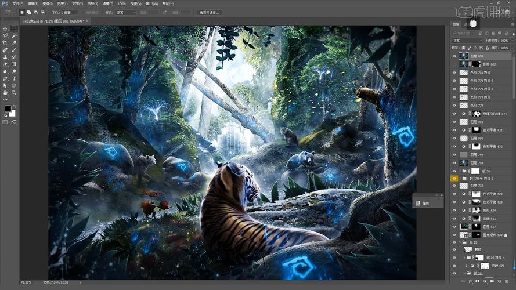This screenshot has height=290, width=516.
Task: Select the Magic Wand tool
Action: pyautogui.click(x=14, y=35)
